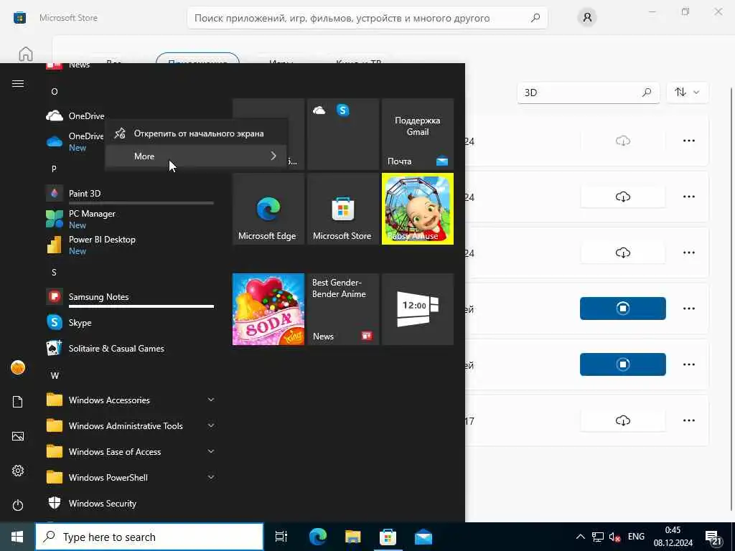Image resolution: width=735 pixels, height=551 pixels.
Task: Switch ENG input language indicator
Action: pyautogui.click(x=636, y=537)
